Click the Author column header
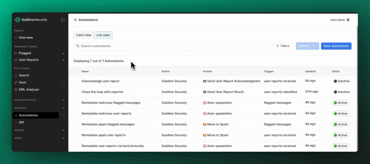 click(166, 71)
